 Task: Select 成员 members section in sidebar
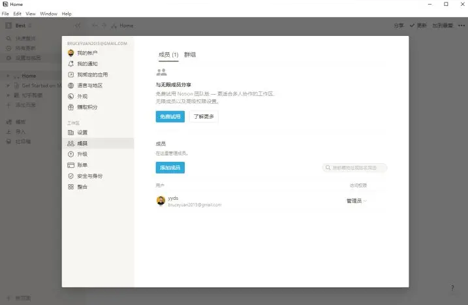(98, 144)
